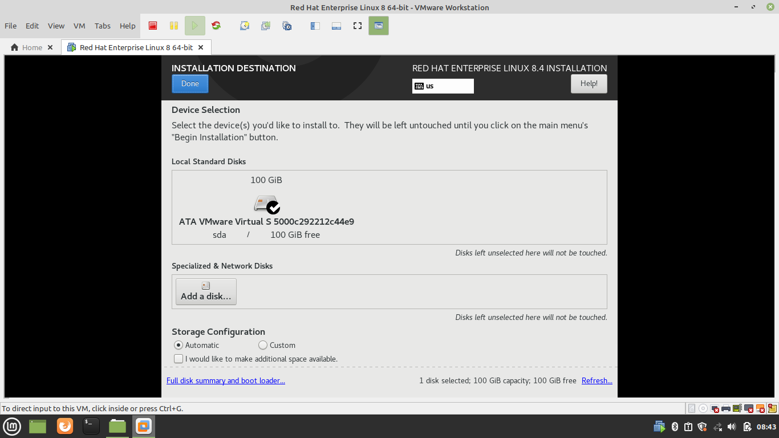The height and width of the screenshot is (438, 779).
Task: Open the Terminal icon in the taskbar
Action: coord(91,426)
